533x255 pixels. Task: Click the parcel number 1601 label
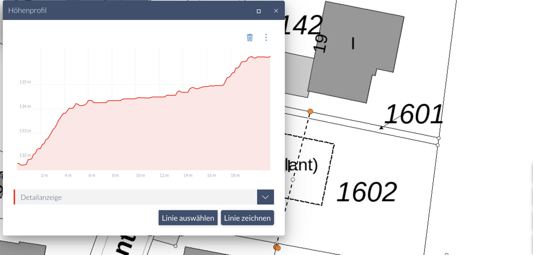click(x=414, y=114)
